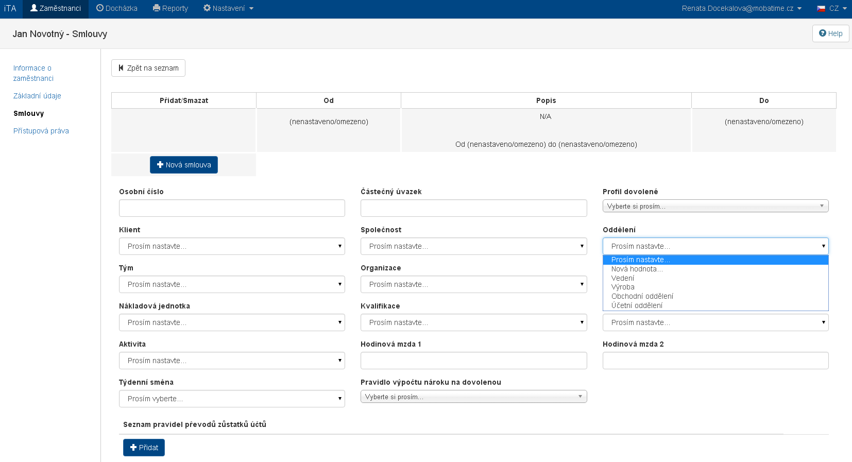Click Zpět na seznam button
The width and height of the screenshot is (852, 462).
[x=148, y=68]
